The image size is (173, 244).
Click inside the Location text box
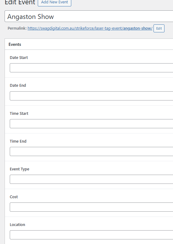coord(91,235)
